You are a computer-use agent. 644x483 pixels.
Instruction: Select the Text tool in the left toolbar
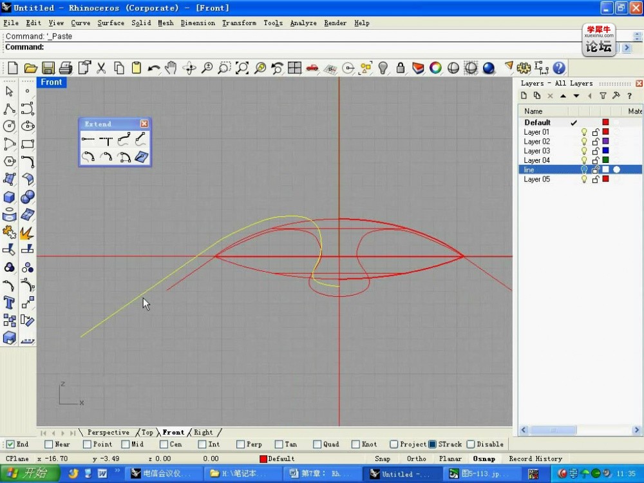[9, 303]
